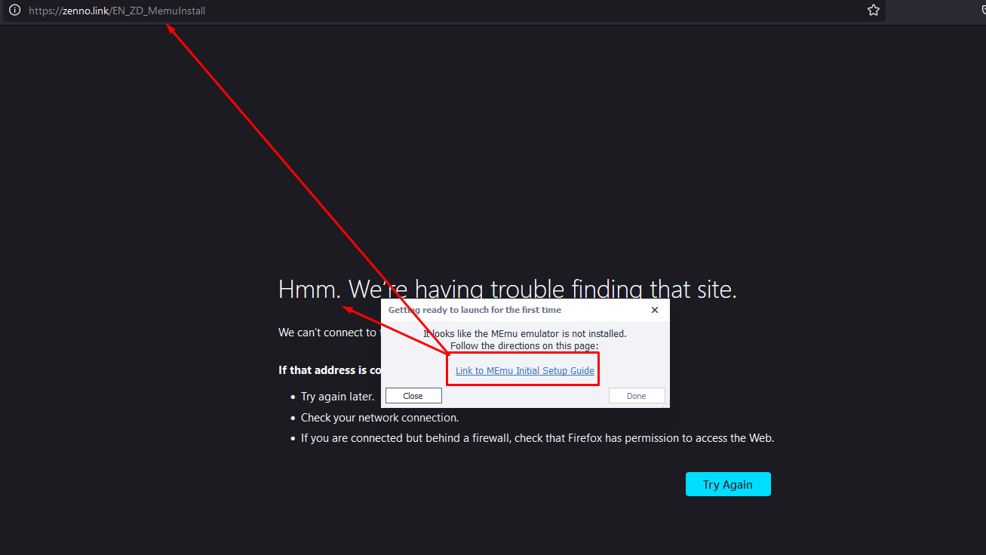Click the Done button in the dialog
The width and height of the screenshot is (986, 555).
coord(637,396)
